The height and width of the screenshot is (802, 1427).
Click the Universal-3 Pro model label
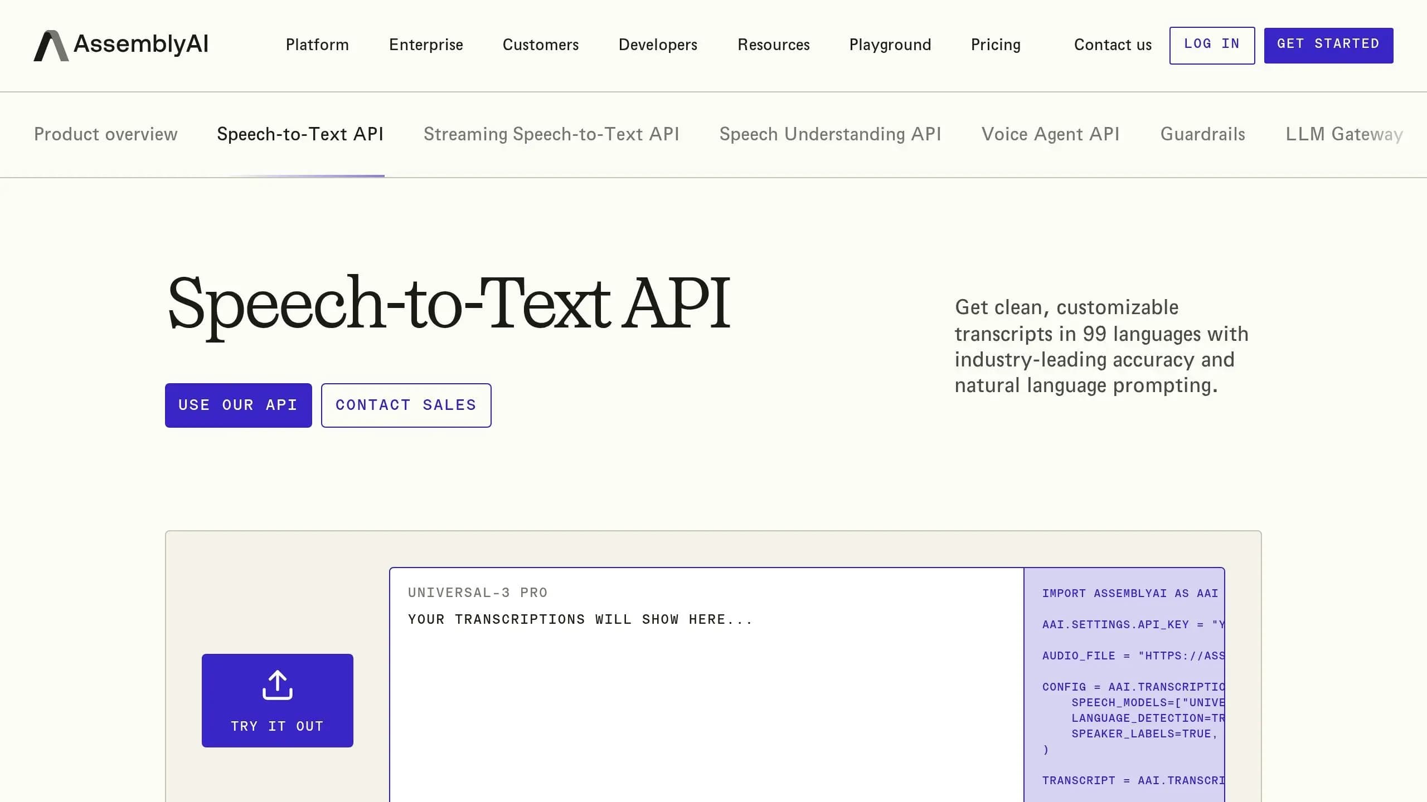click(478, 593)
